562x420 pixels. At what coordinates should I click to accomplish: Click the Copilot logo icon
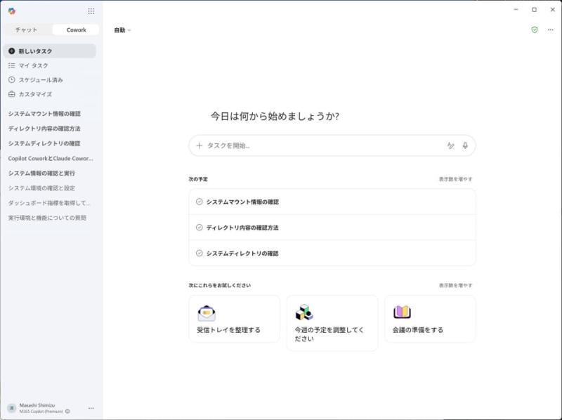point(12,11)
